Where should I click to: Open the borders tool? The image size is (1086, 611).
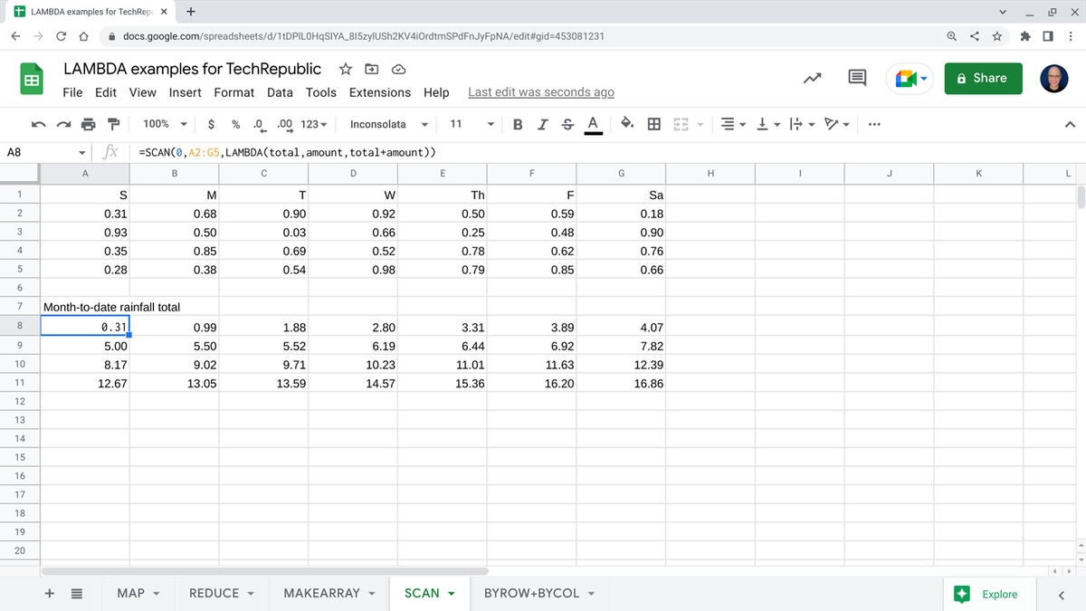click(x=653, y=124)
